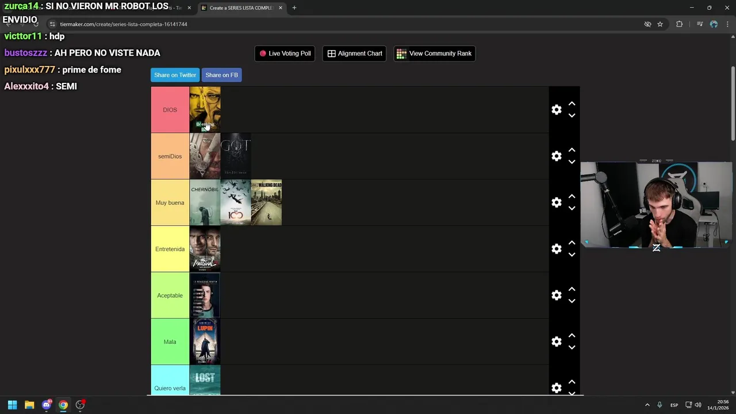Move Aceptable tier up with arrow
The image size is (736, 414).
click(x=572, y=289)
